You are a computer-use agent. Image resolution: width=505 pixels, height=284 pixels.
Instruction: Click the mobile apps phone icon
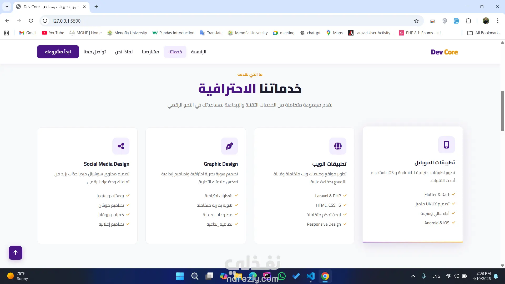[446, 145]
